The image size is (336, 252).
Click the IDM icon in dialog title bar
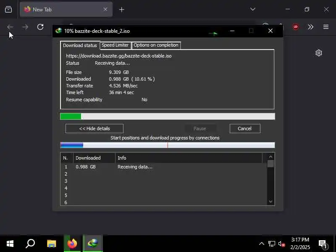pyautogui.click(x=59, y=31)
